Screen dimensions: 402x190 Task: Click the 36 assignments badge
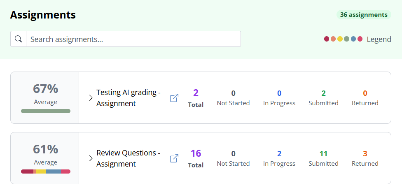(364, 15)
